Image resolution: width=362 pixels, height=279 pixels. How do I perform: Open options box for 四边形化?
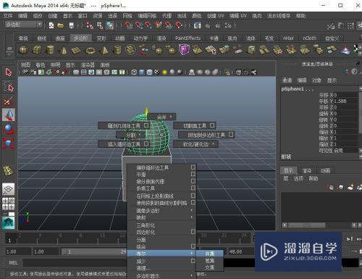[x=193, y=232]
